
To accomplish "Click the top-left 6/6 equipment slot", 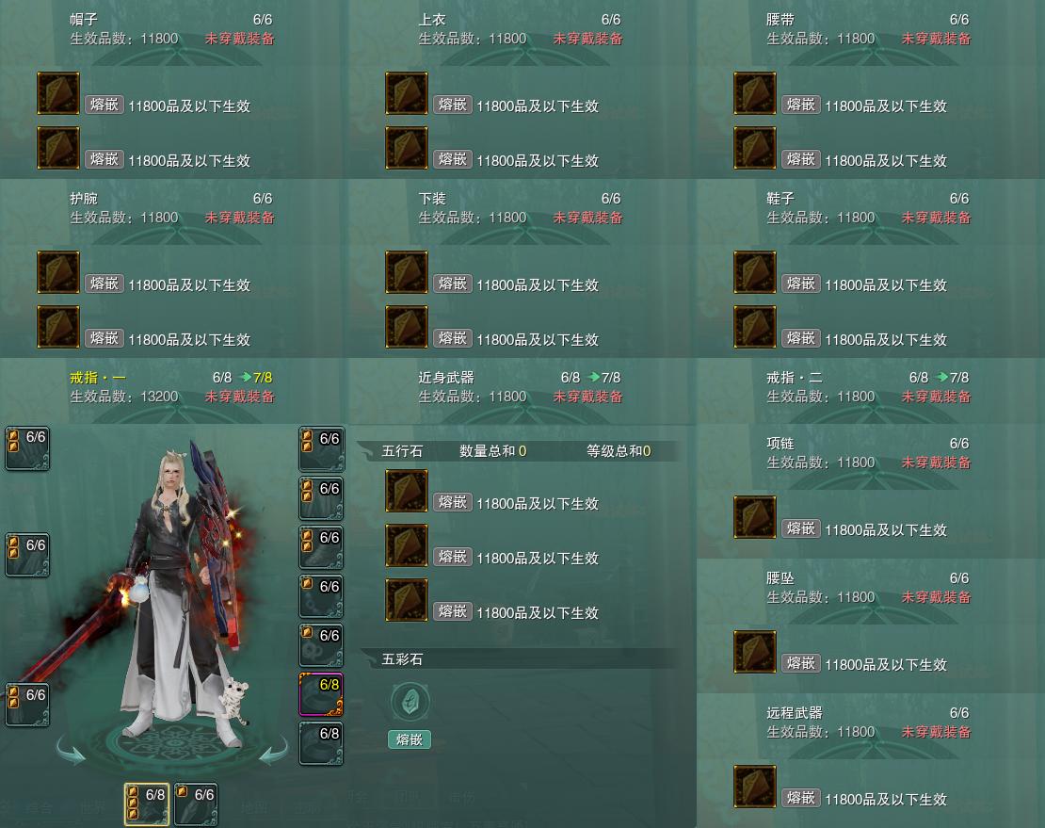I will point(27,448).
